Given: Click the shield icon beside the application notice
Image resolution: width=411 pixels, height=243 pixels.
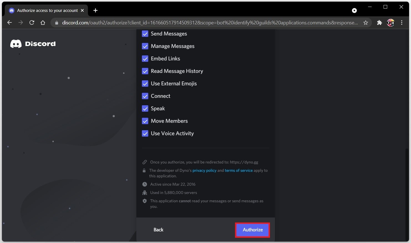Looking at the screenshot, I should [x=145, y=201].
